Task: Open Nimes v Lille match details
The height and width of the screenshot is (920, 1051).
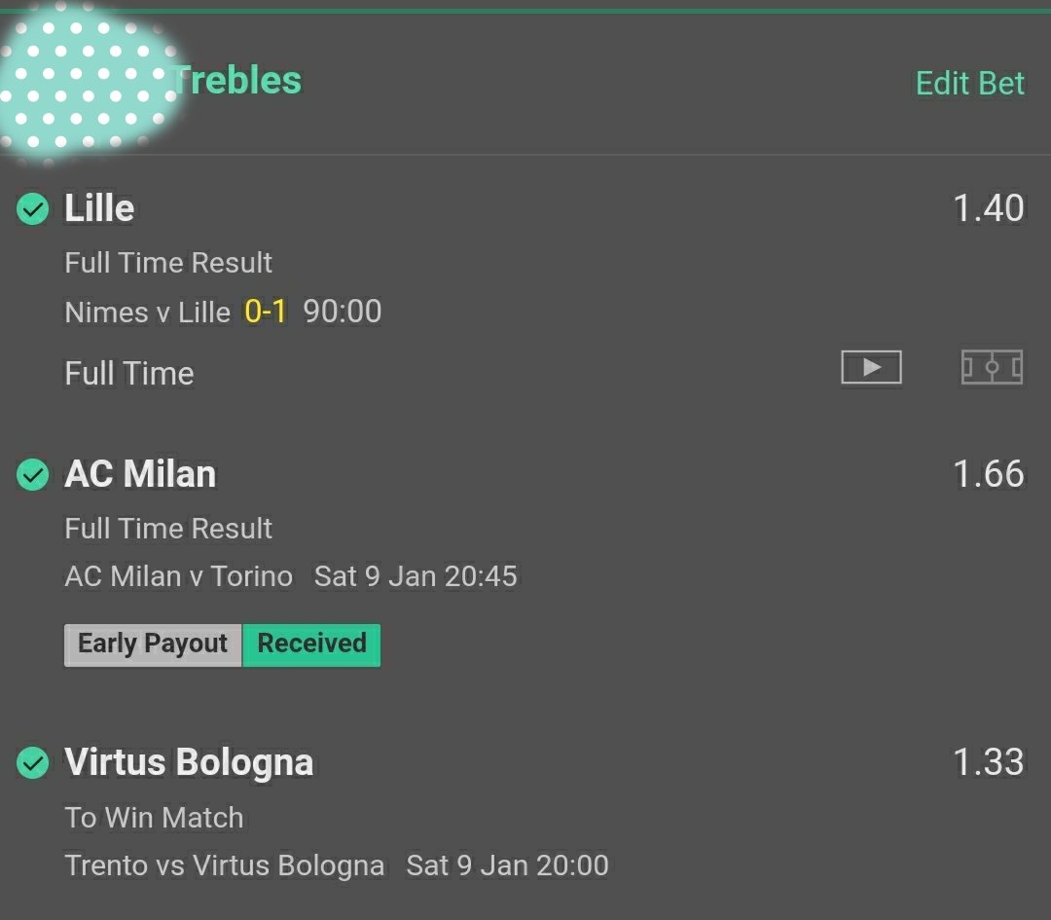Action: (x=148, y=313)
